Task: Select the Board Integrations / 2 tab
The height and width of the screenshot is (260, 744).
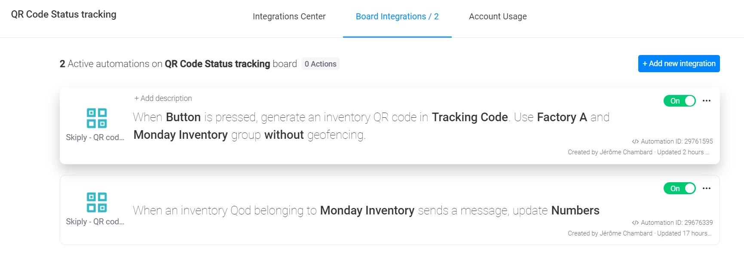Action: coord(397,16)
